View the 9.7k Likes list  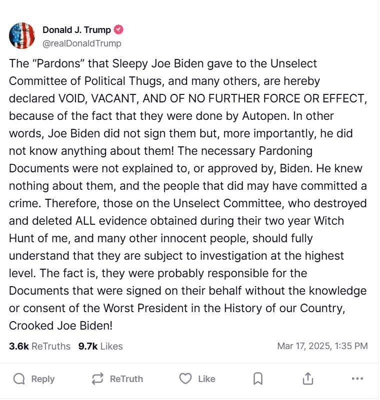(x=100, y=346)
